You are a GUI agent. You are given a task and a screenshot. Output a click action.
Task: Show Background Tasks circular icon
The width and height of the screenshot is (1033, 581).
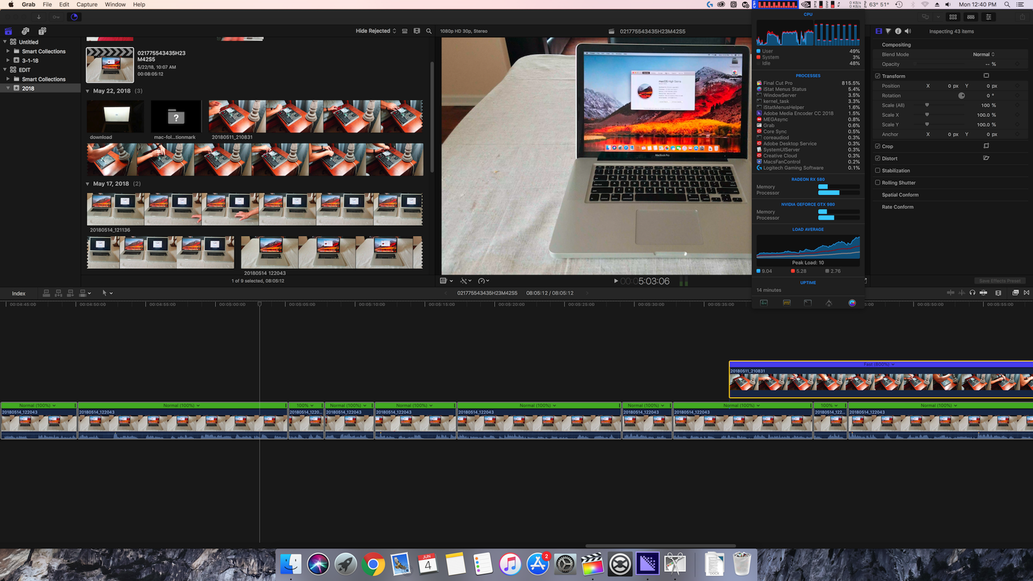coord(74,17)
